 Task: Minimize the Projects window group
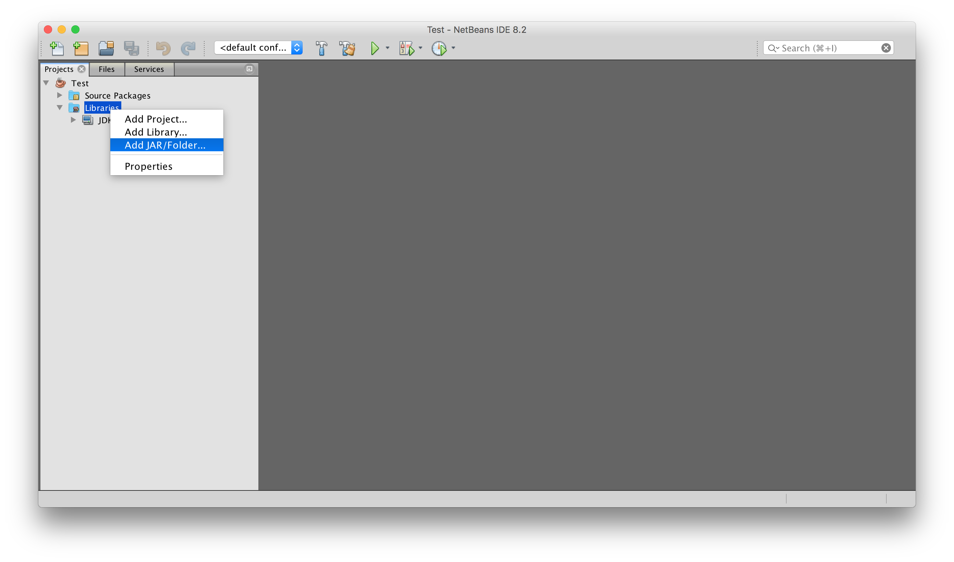point(249,69)
